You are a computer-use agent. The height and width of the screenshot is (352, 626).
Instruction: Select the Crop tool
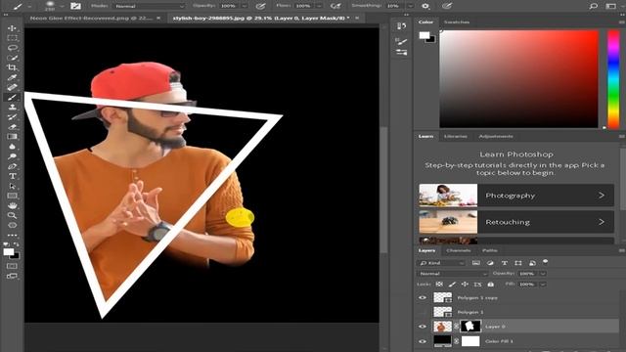tap(12, 67)
